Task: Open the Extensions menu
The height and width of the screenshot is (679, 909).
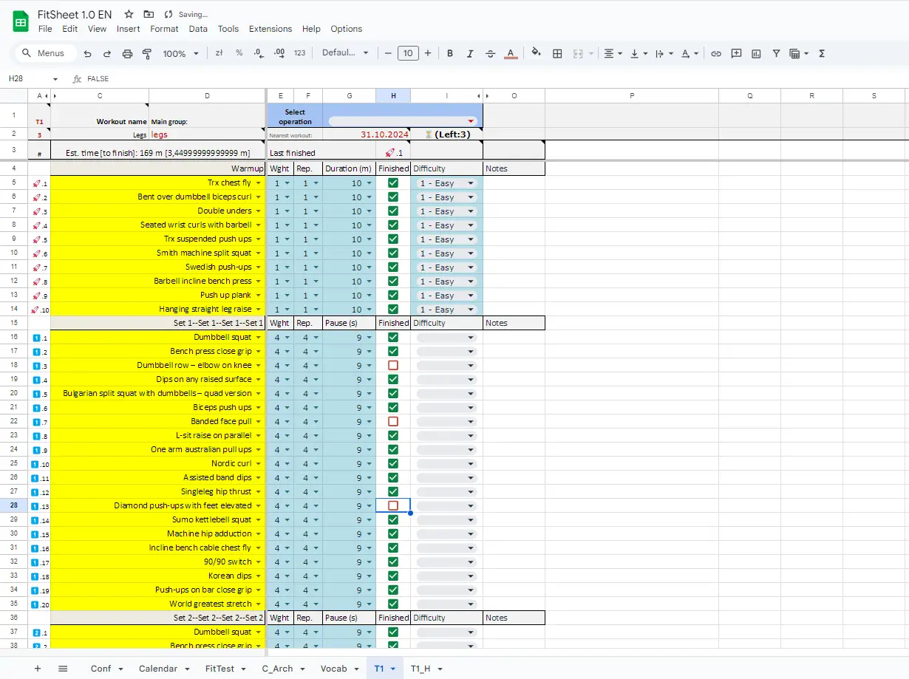Action: click(270, 29)
